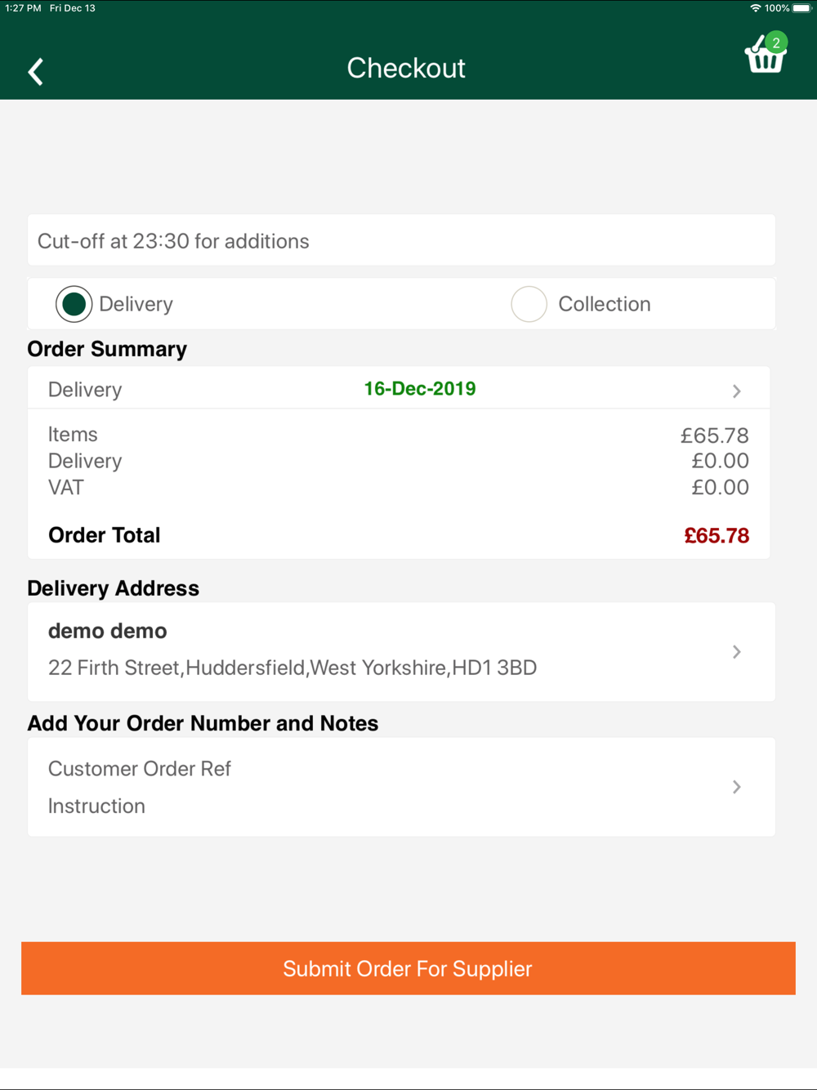
Task: Tap the Order Total amount
Action: click(x=717, y=536)
